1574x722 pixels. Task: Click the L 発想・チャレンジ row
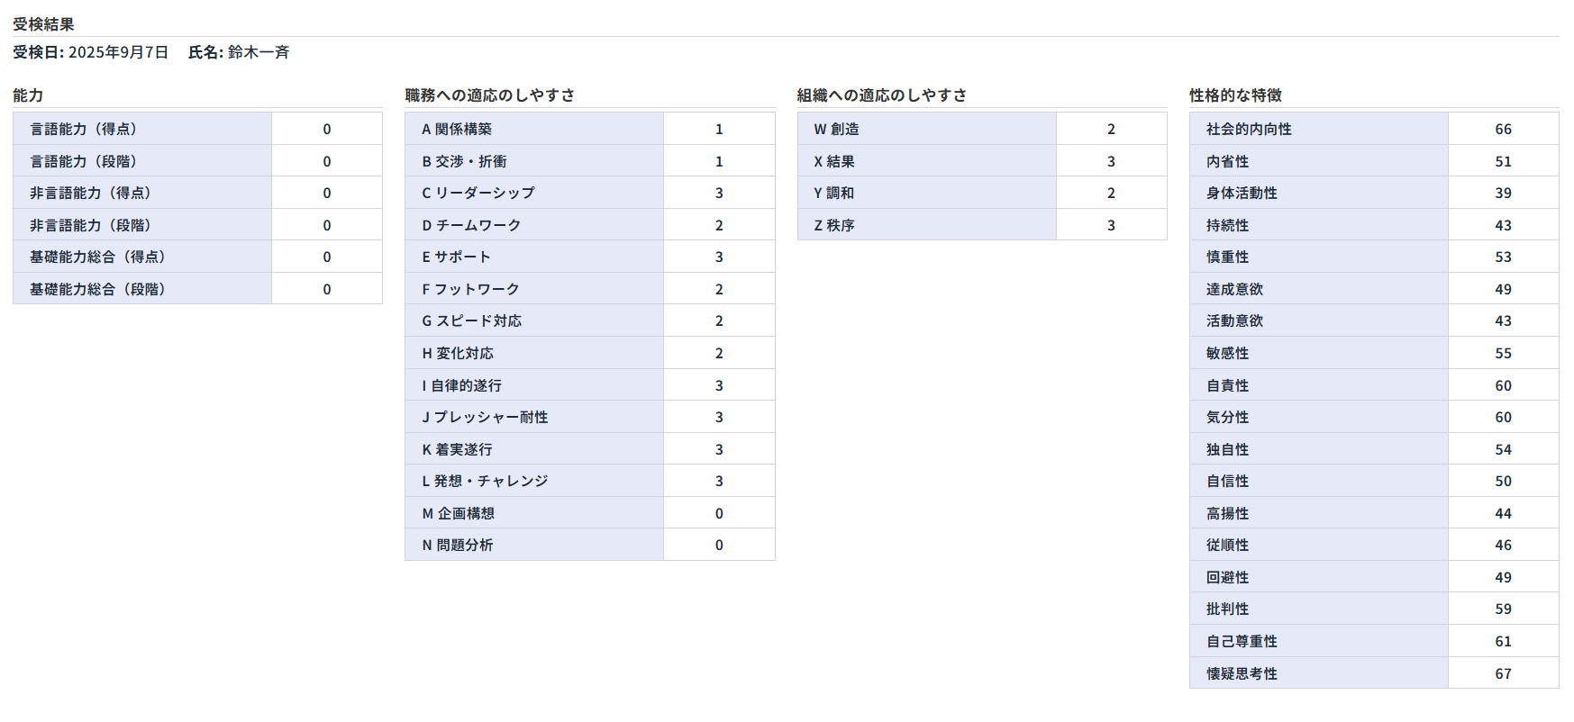485,481
